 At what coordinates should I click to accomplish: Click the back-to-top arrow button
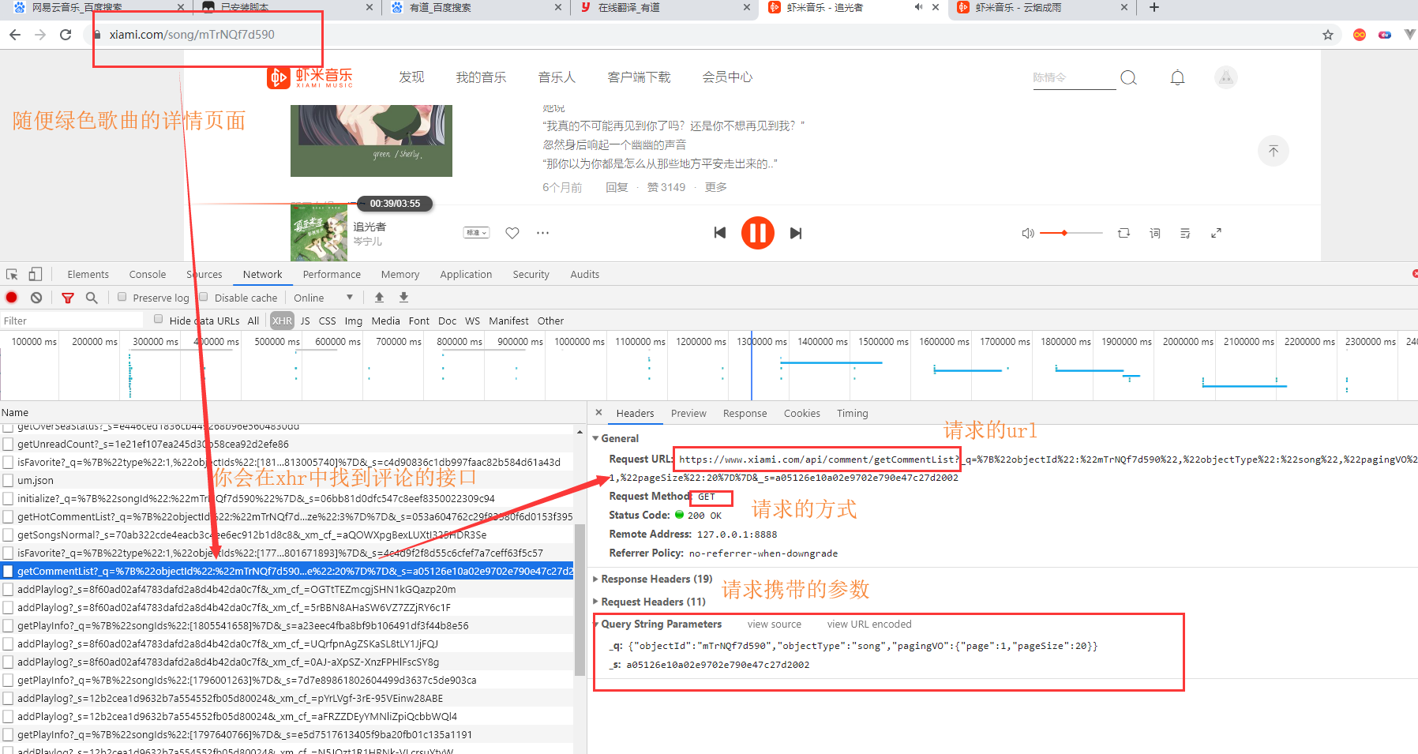point(1273,151)
